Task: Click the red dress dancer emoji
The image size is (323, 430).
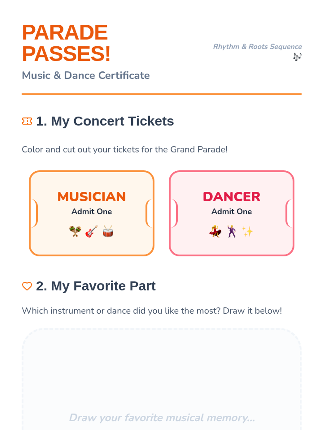Action: [x=215, y=231]
